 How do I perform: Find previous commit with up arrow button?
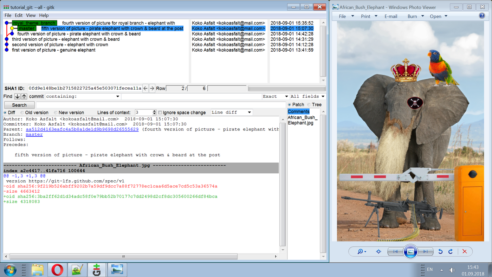pyautogui.click(x=24, y=96)
